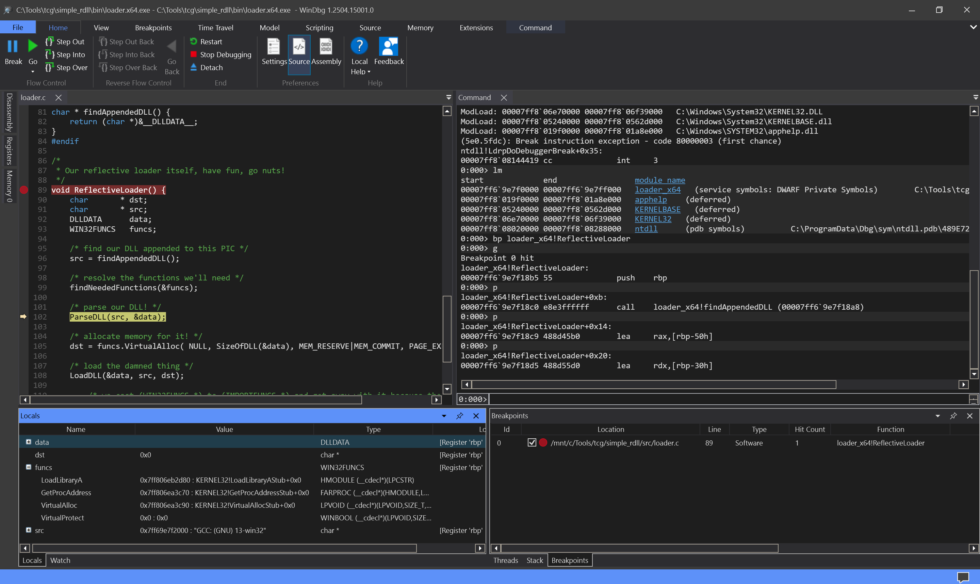
Task: Click the ntdll module link
Action: tap(646, 229)
